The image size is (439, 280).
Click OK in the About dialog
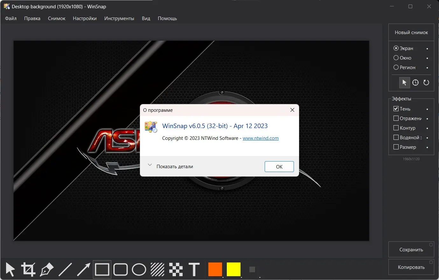(279, 167)
